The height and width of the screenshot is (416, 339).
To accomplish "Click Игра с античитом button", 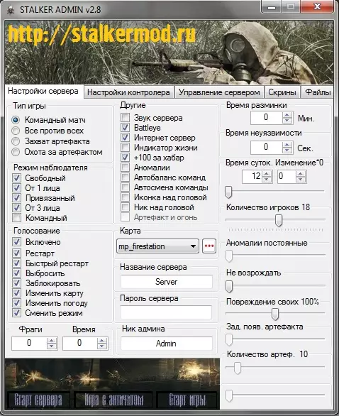I will click(114, 400).
